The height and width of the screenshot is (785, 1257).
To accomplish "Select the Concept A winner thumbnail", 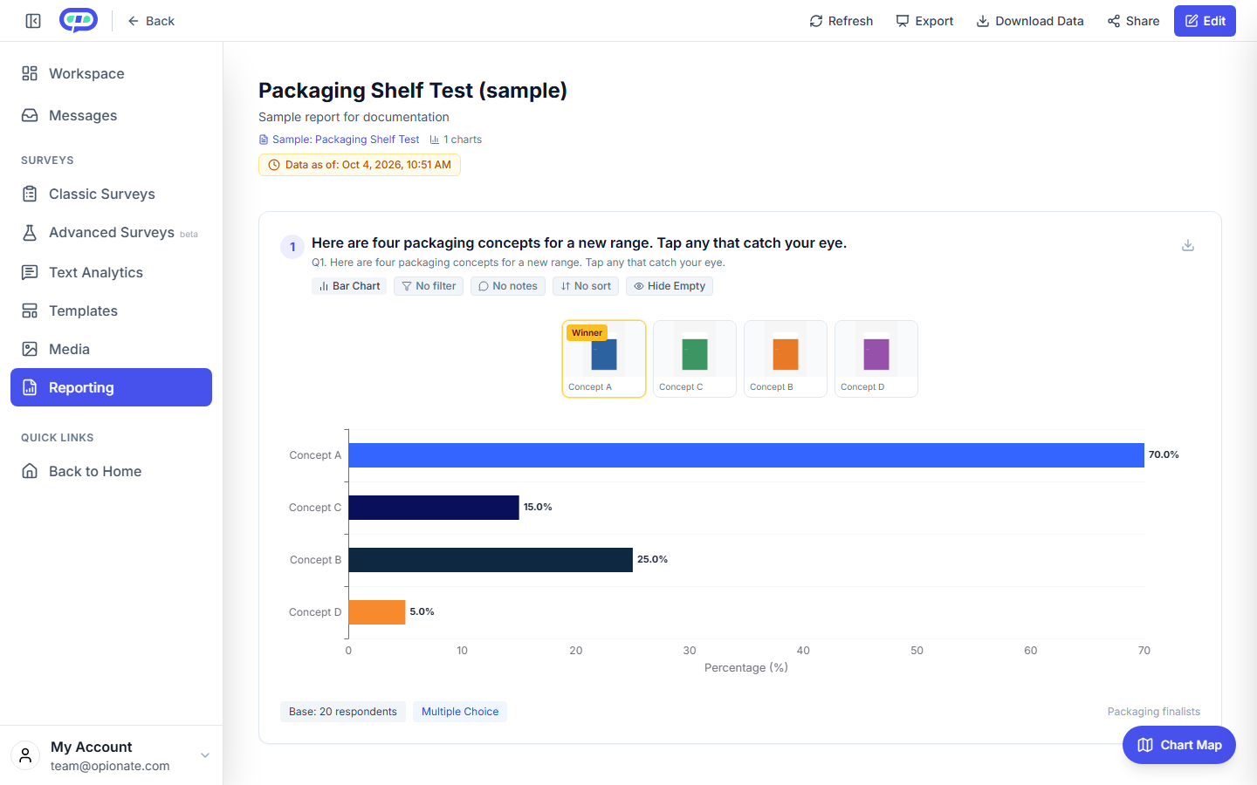I will click(x=604, y=358).
